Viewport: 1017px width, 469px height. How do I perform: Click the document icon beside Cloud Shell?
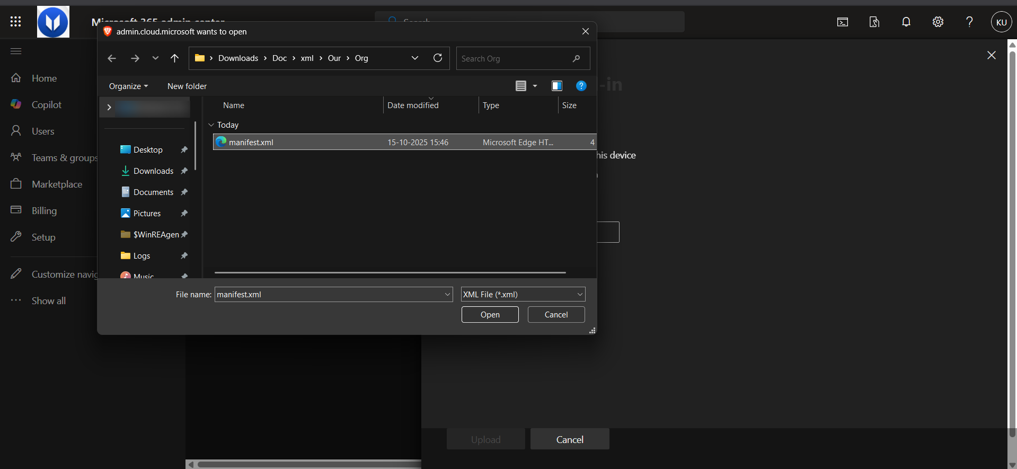click(874, 22)
